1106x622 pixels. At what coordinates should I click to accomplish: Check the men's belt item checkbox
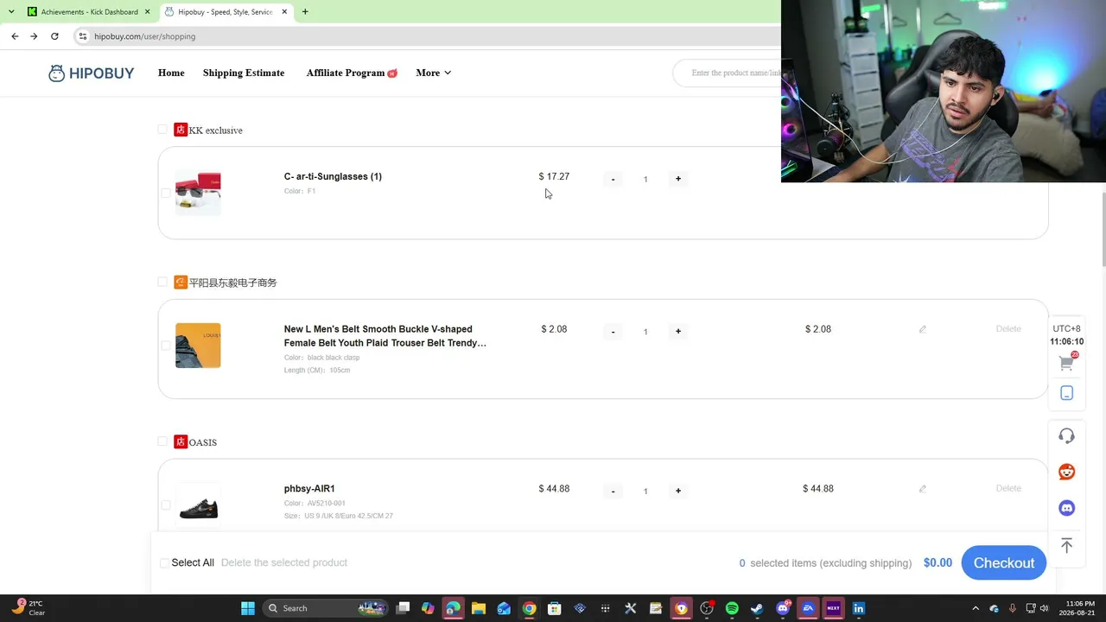(x=166, y=346)
